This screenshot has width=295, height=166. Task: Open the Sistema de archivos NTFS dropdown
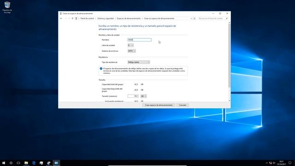click(131, 51)
